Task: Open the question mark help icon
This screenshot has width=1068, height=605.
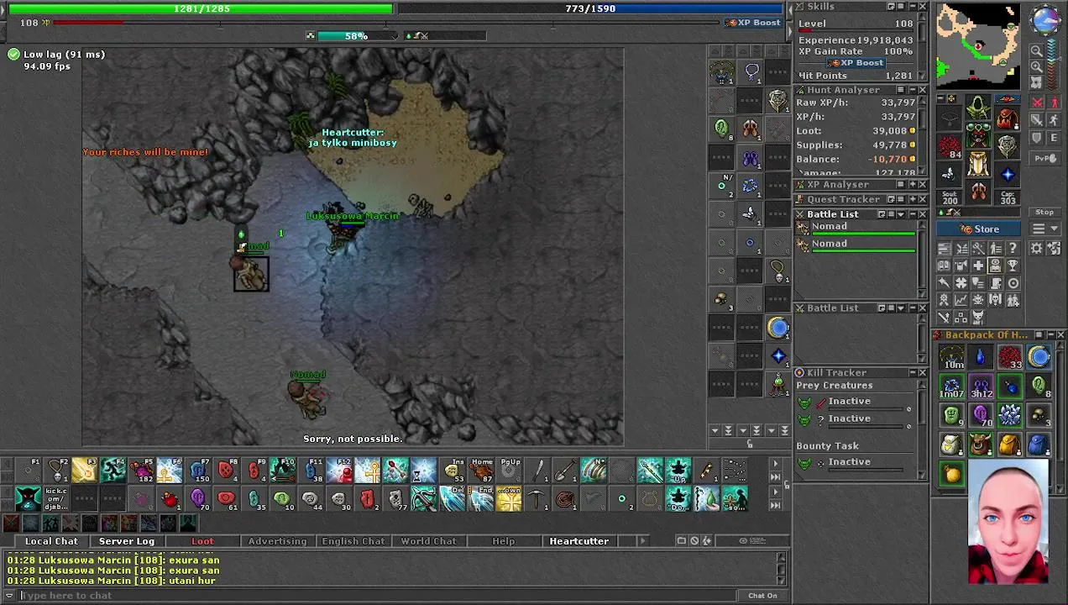Action: point(1013,248)
